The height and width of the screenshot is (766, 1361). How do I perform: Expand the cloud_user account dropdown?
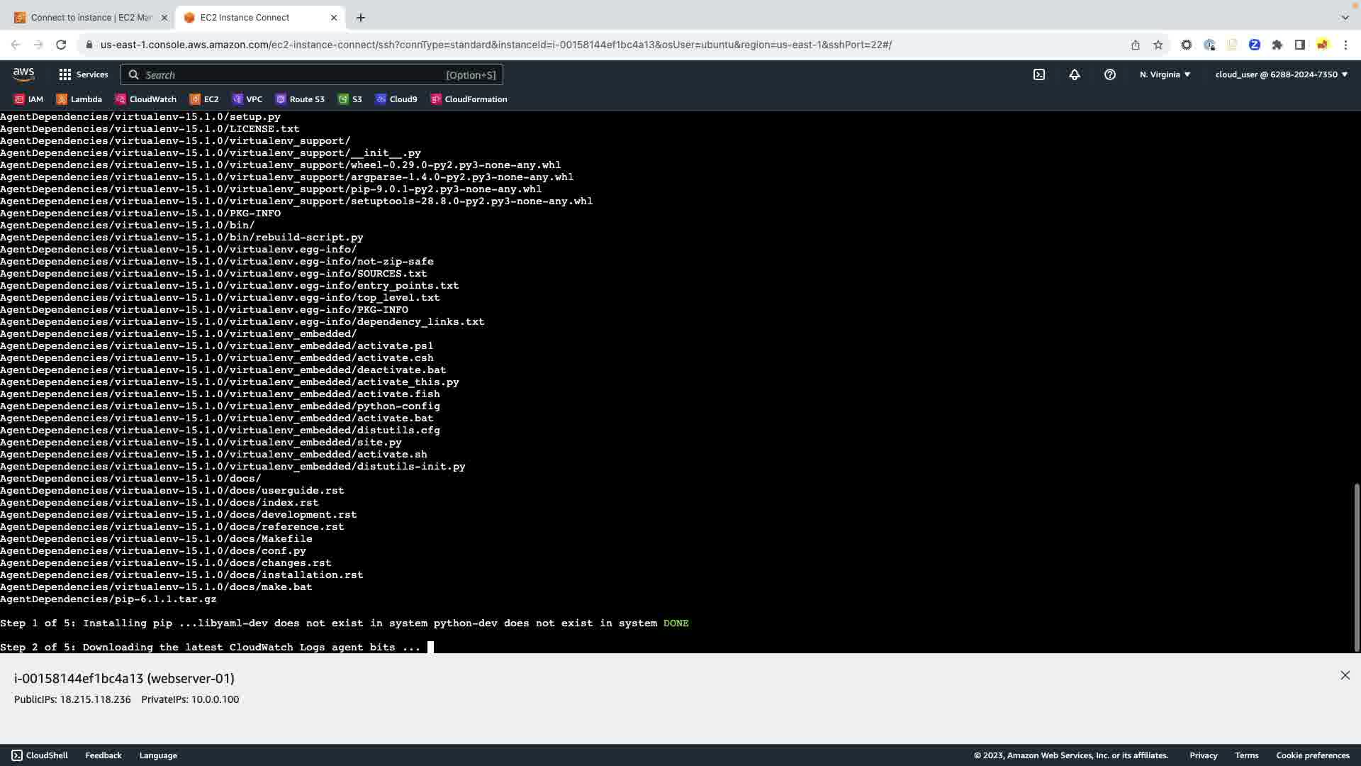click(1281, 74)
